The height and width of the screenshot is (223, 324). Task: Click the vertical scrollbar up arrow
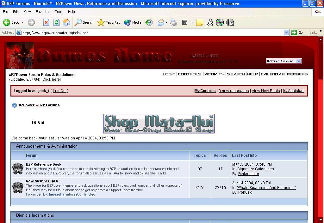coord(321,39)
